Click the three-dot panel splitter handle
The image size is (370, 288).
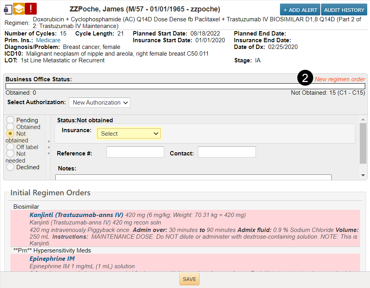[x=49, y=147]
